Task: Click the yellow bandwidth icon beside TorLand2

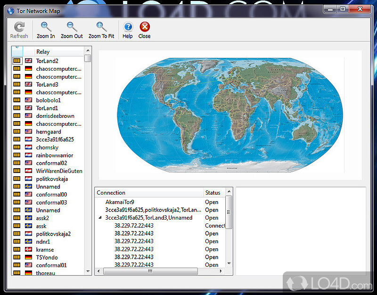Action: click(17, 61)
